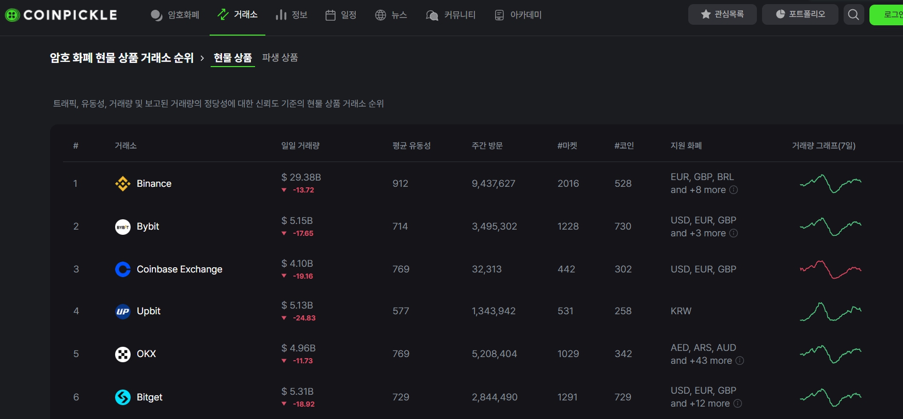Click Upbit supported currency KRW
This screenshot has height=419, width=903.
[681, 311]
